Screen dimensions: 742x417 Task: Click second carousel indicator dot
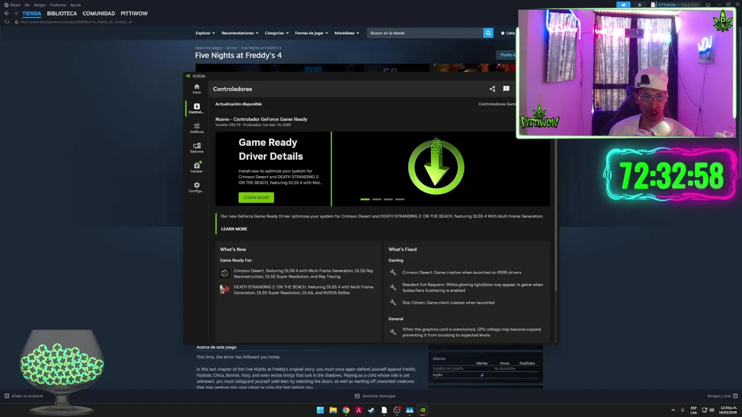(377, 199)
